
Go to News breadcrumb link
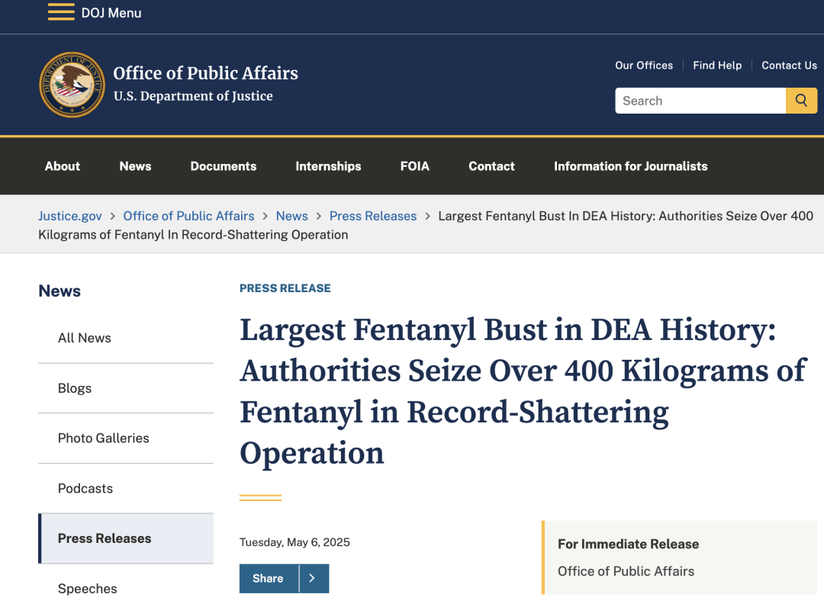coord(291,216)
